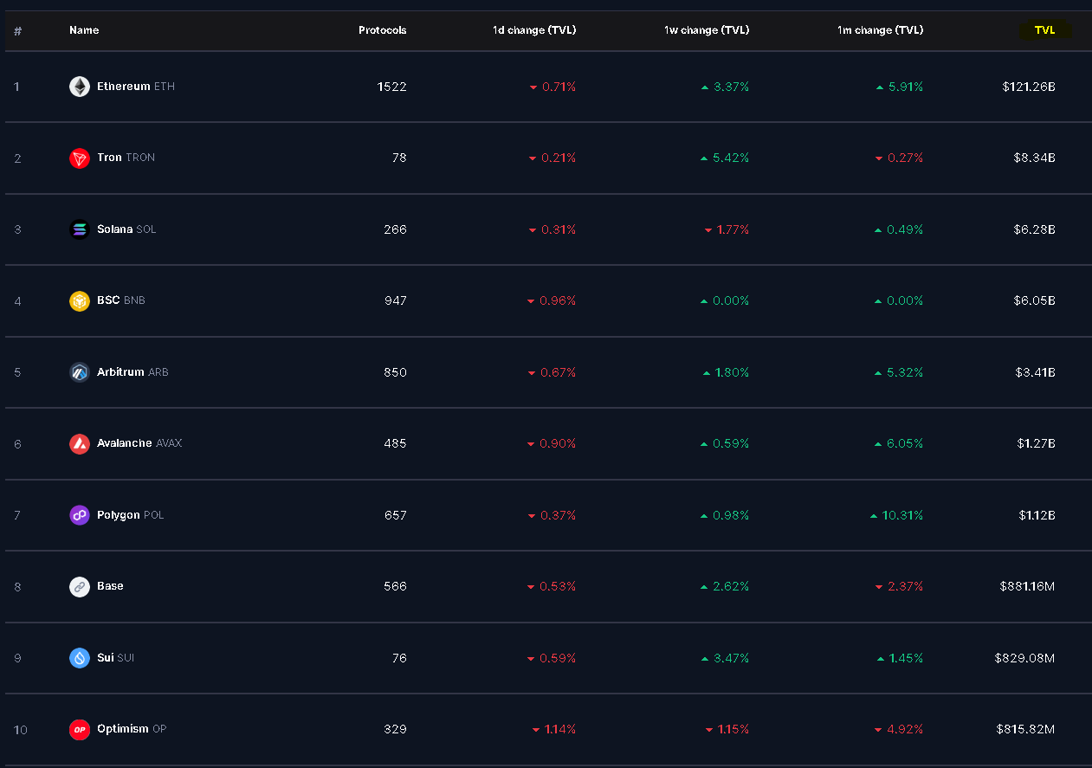The image size is (1092, 768).
Task: Click the BSC chain logo icon
Action: 80,301
